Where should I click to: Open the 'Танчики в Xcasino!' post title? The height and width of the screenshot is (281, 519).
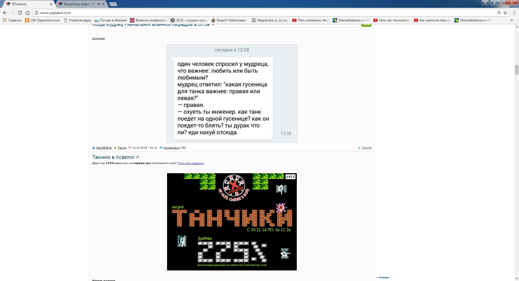click(x=113, y=157)
